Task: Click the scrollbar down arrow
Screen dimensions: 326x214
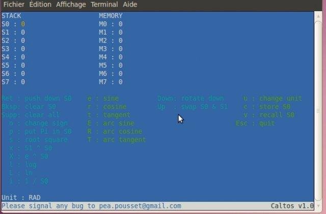Action: [x=318, y=206]
